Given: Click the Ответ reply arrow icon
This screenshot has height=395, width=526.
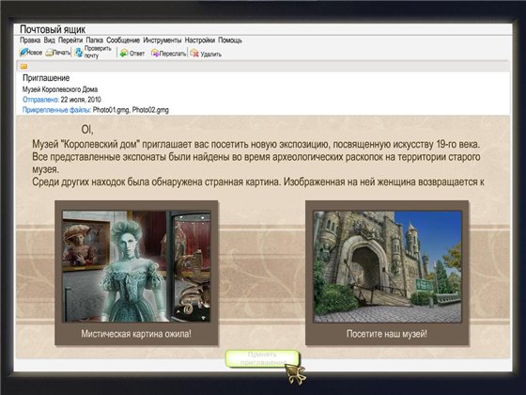Looking at the screenshot, I should pos(124,53).
